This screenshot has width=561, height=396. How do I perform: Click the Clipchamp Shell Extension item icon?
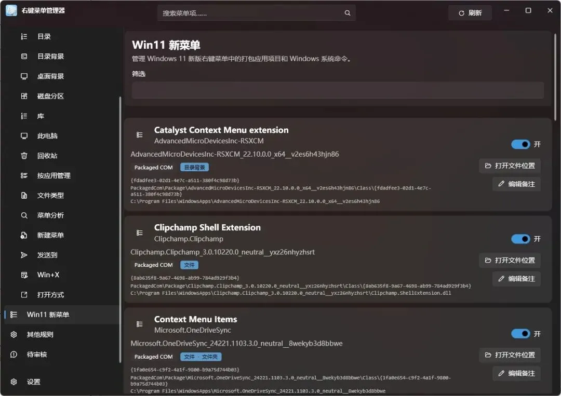[x=140, y=233]
